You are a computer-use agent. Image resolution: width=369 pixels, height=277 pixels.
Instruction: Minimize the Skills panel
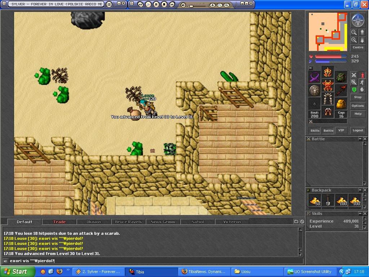pos(360,214)
